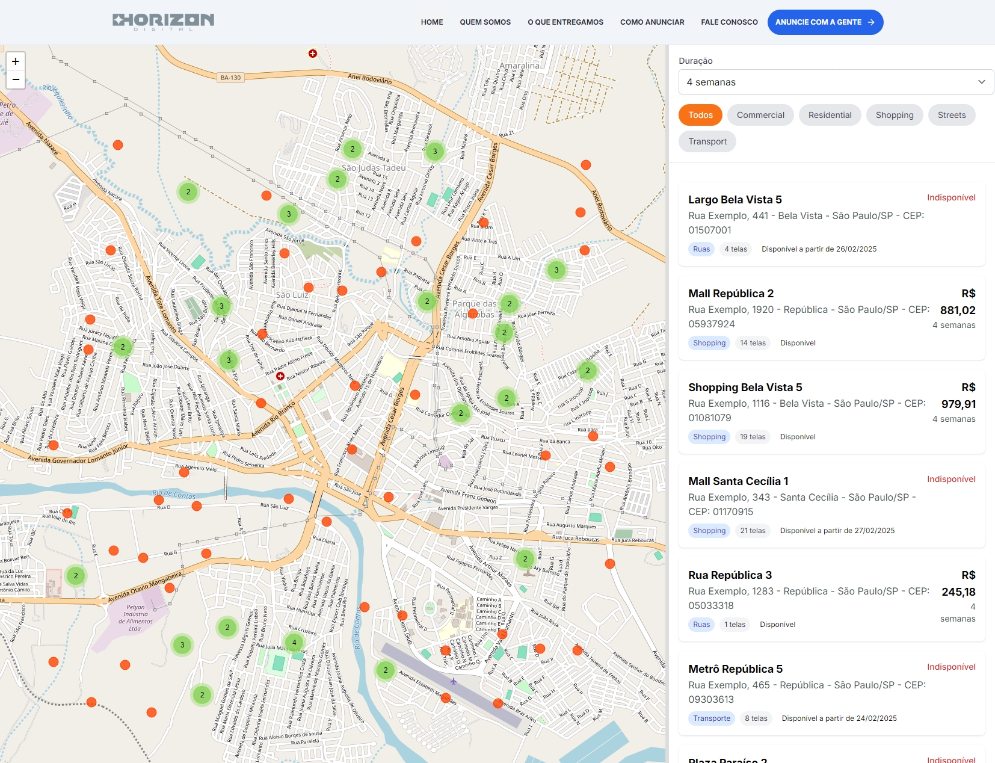Image resolution: width=995 pixels, height=763 pixels.
Task: Toggle the Commercial filter chip
Action: (x=760, y=115)
